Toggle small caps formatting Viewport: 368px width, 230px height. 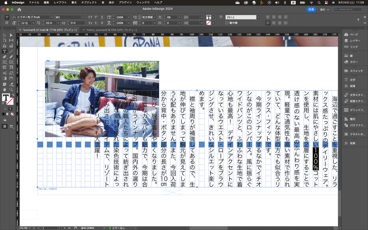tap(90, 23)
